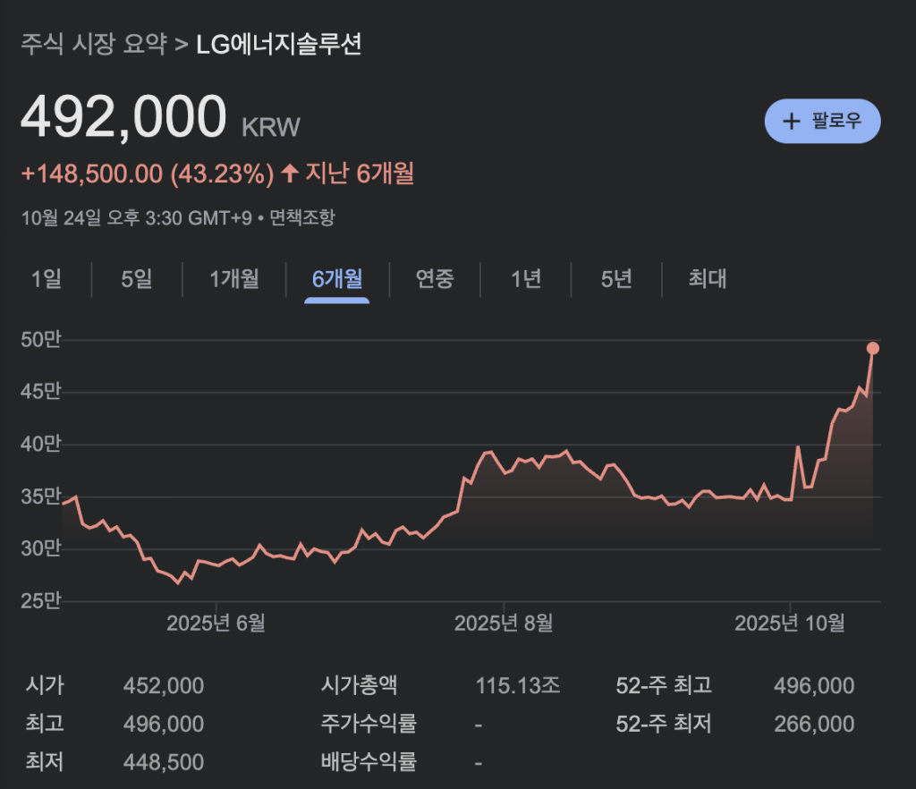View the 1년 chart range
The image size is (916, 789).
pyautogui.click(x=526, y=279)
